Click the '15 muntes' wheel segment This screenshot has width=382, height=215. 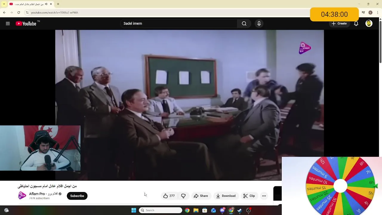pos(316,188)
